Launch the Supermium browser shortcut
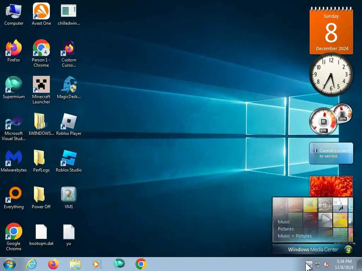This screenshot has height=271, width=362. click(x=14, y=88)
